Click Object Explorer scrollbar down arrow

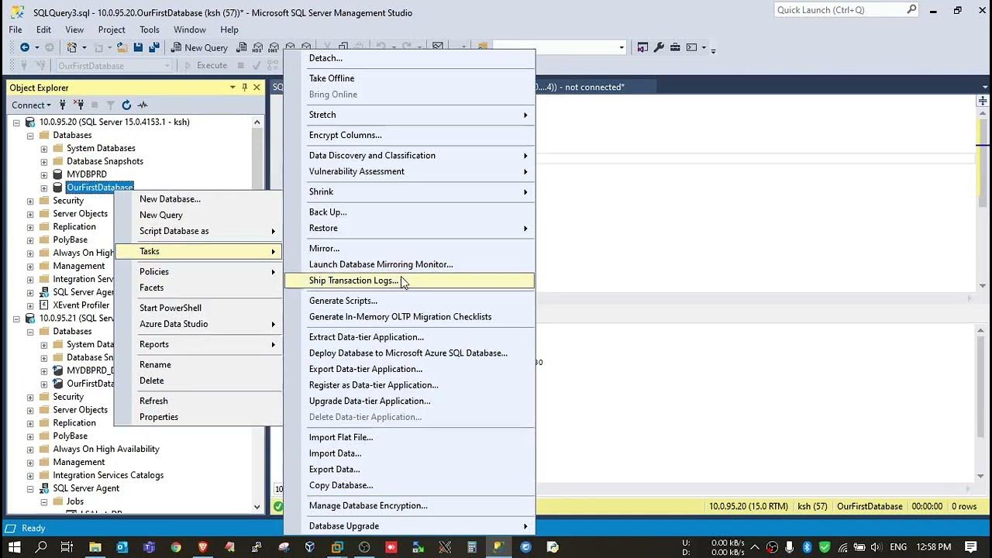click(x=257, y=507)
